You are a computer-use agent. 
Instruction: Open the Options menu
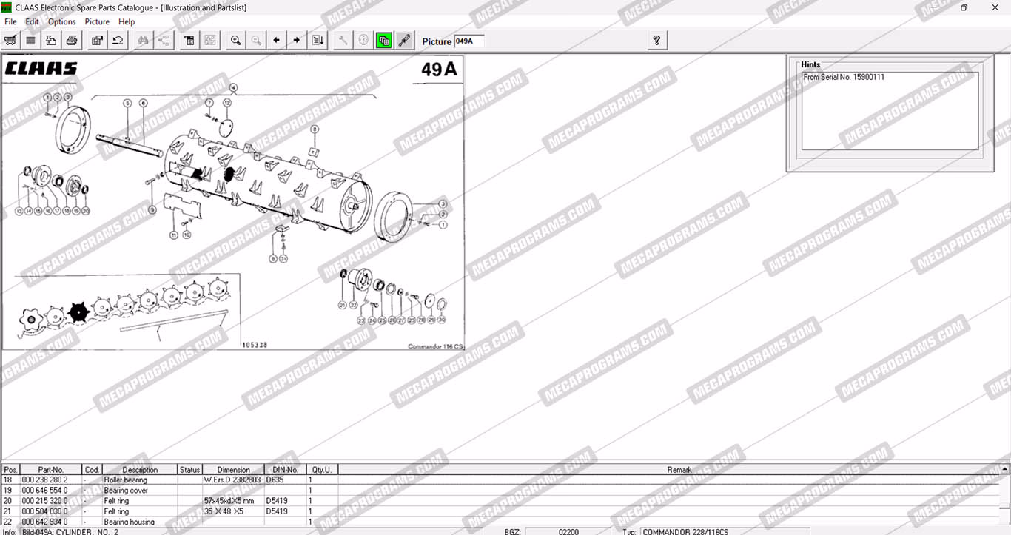click(62, 21)
